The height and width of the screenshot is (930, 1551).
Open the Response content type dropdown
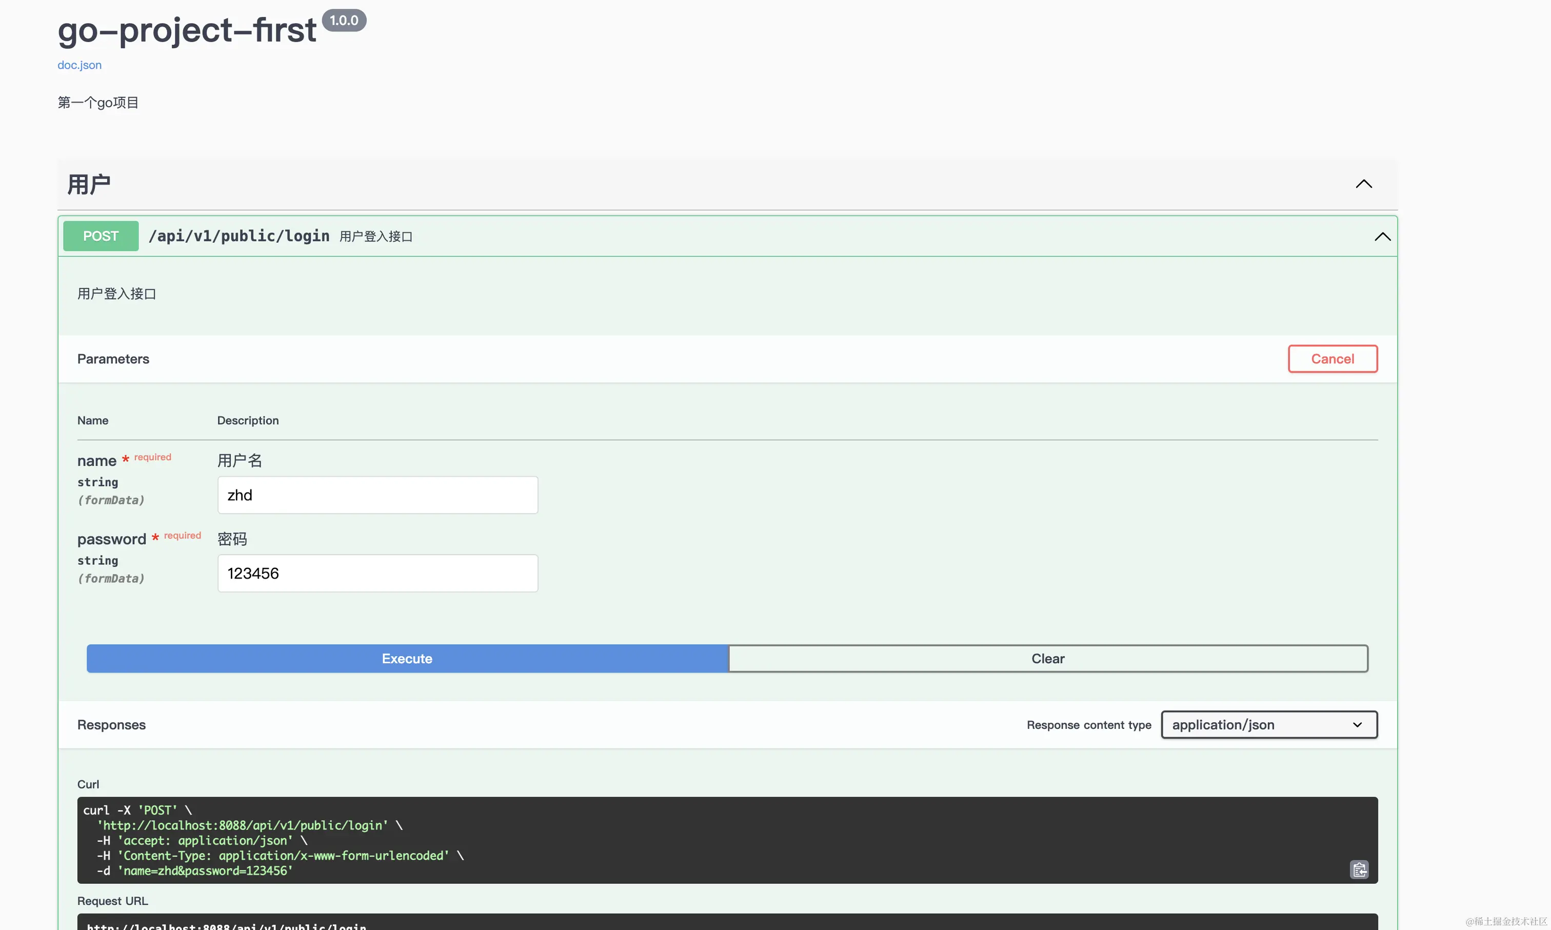1268,724
